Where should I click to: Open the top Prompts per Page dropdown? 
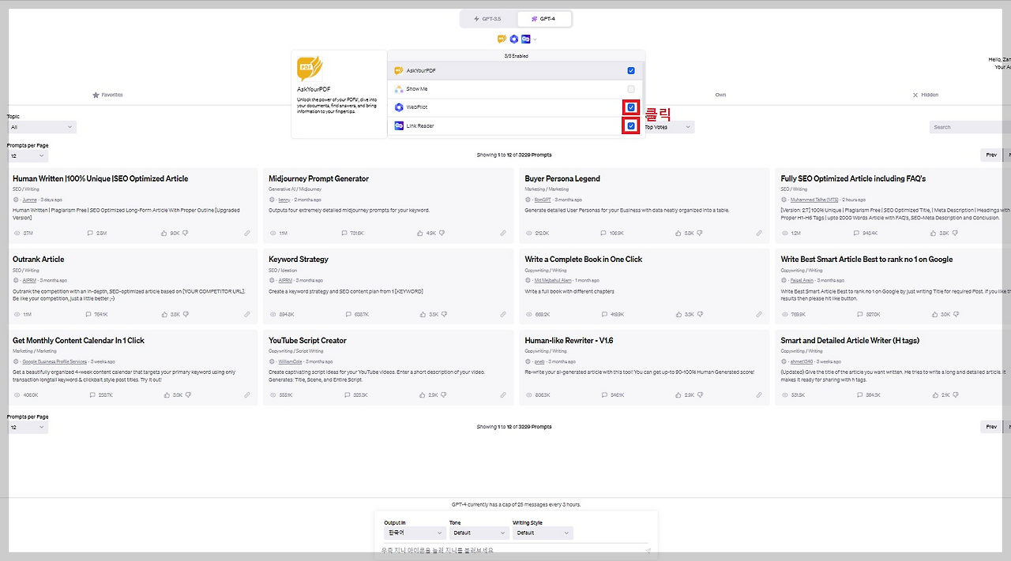coord(28,156)
